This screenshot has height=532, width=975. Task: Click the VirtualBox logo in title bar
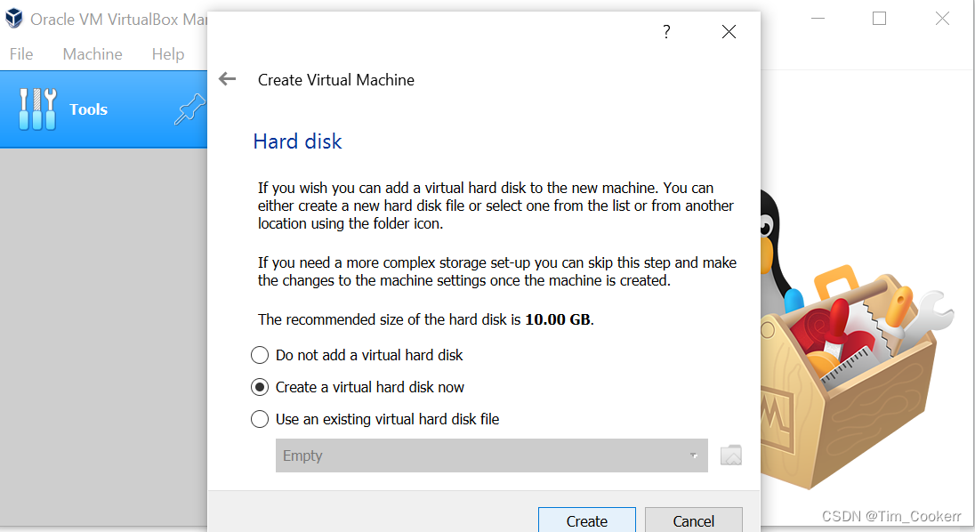coord(13,19)
